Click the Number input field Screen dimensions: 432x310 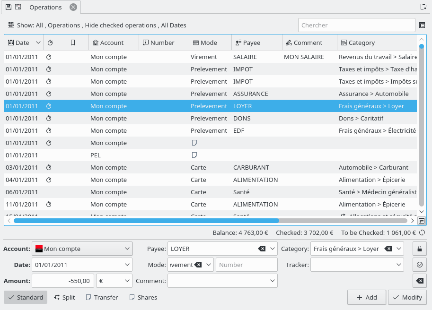(x=247, y=265)
